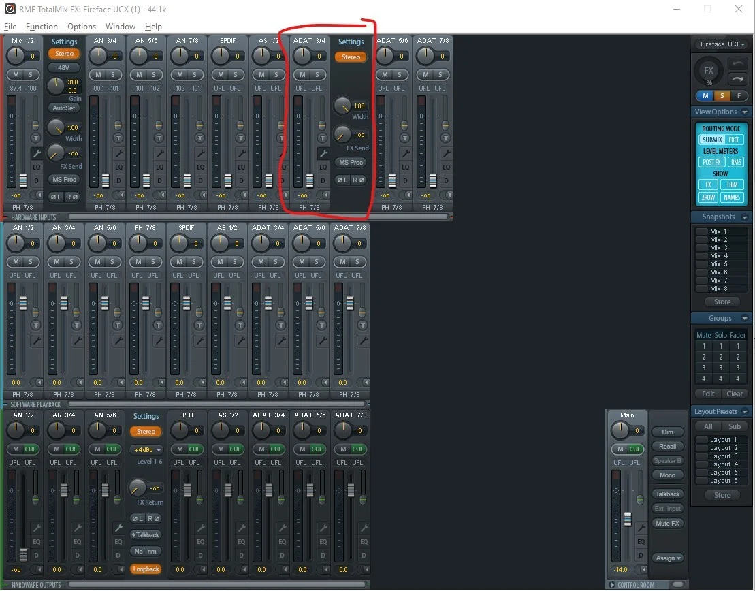Click the undo arrow in FX panel
The image size is (755, 591).
pos(737,63)
